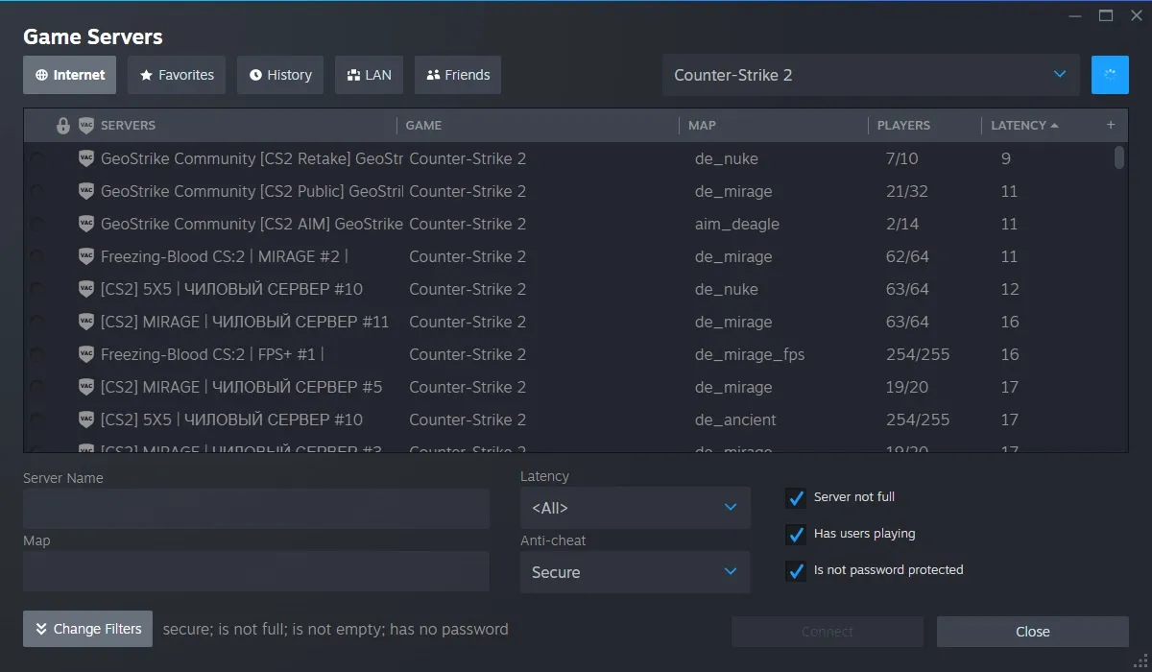Click the VAC shield column header icon
Viewport: 1152px width, 672px height.
(x=86, y=126)
